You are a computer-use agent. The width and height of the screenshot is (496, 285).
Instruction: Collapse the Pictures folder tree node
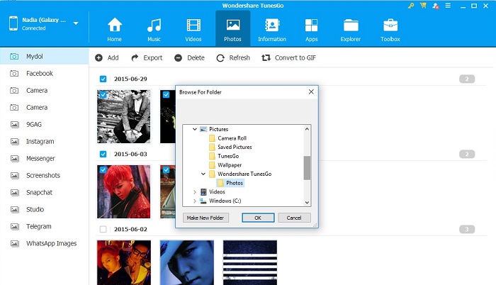pyautogui.click(x=195, y=129)
